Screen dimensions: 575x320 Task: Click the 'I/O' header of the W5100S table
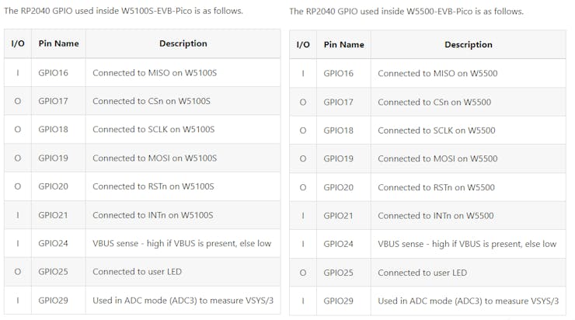coord(18,43)
